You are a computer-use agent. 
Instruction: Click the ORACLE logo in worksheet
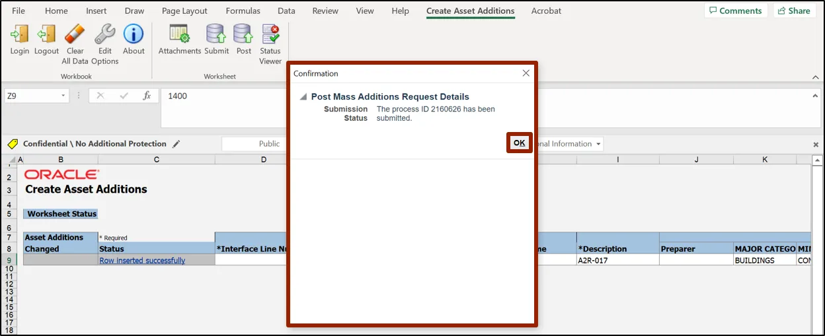pyautogui.click(x=61, y=174)
